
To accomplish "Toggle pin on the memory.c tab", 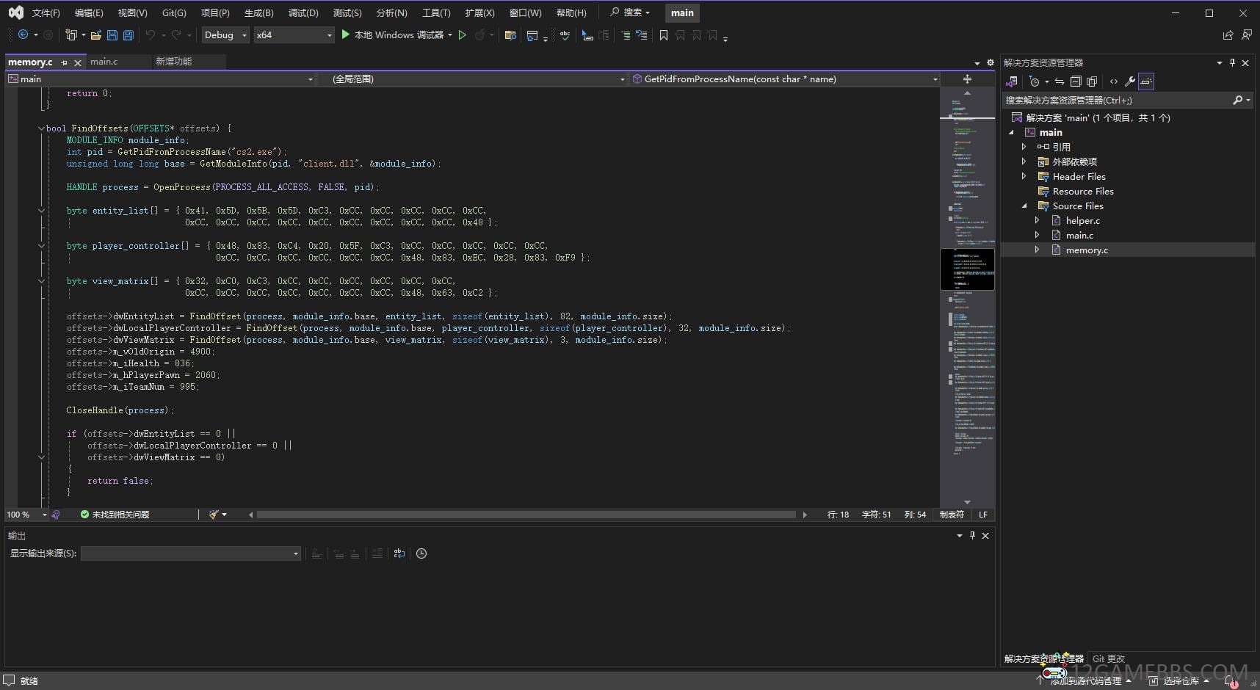I will point(64,62).
